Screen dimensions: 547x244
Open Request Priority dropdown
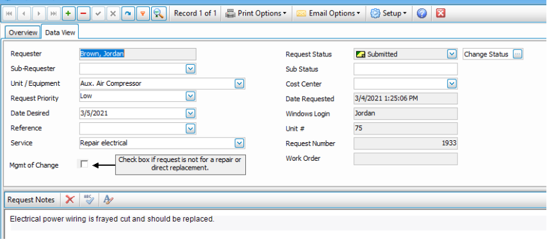point(190,96)
